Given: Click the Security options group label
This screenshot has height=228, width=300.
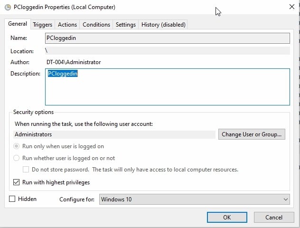Looking at the screenshot, I should [33, 112].
